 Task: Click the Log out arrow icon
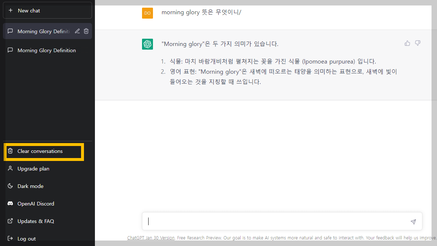(10, 238)
